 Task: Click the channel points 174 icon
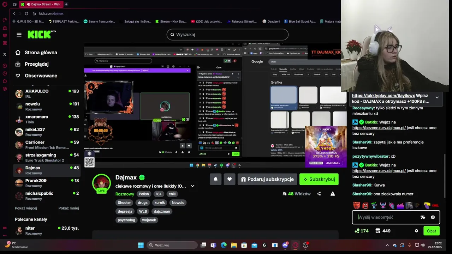(x=362, y=231)
